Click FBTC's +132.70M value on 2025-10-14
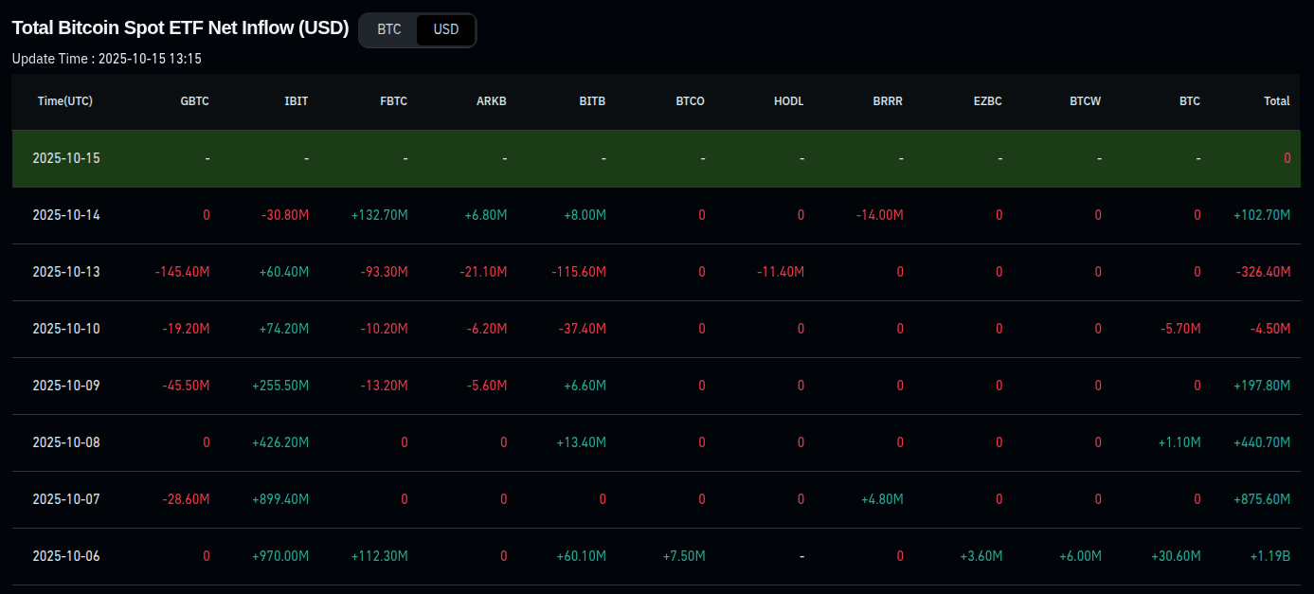This screenshot has width=1314, height=594. pyautogui.click(x=379, y=215)
